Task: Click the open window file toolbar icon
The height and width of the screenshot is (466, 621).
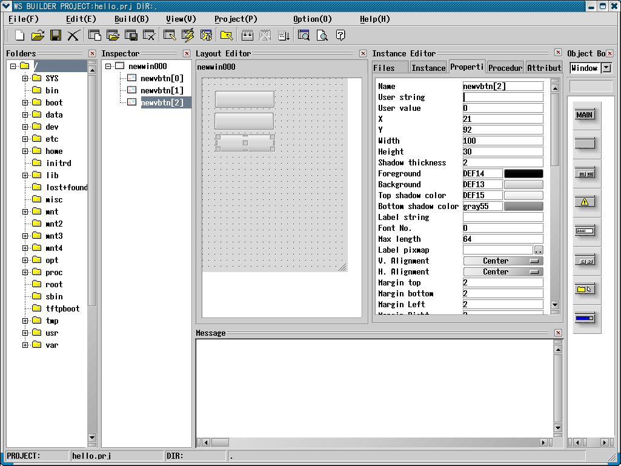Action: tap(113, 35)
